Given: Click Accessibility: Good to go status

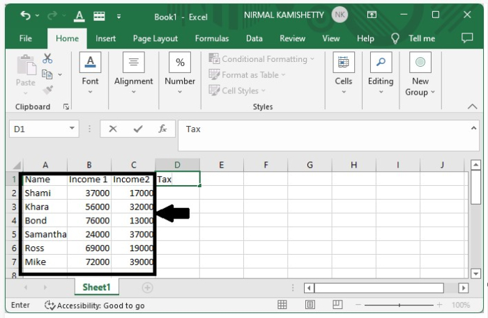Looking at the screenshot, I should point(95,305).
